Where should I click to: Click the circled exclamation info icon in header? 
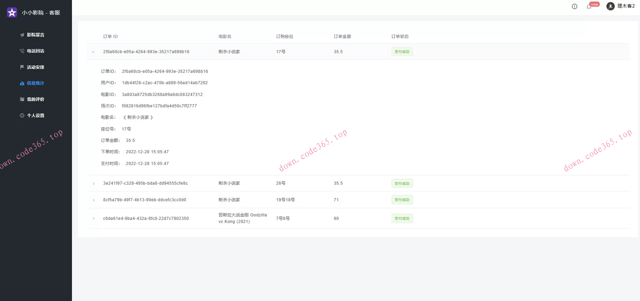point(575,6)
